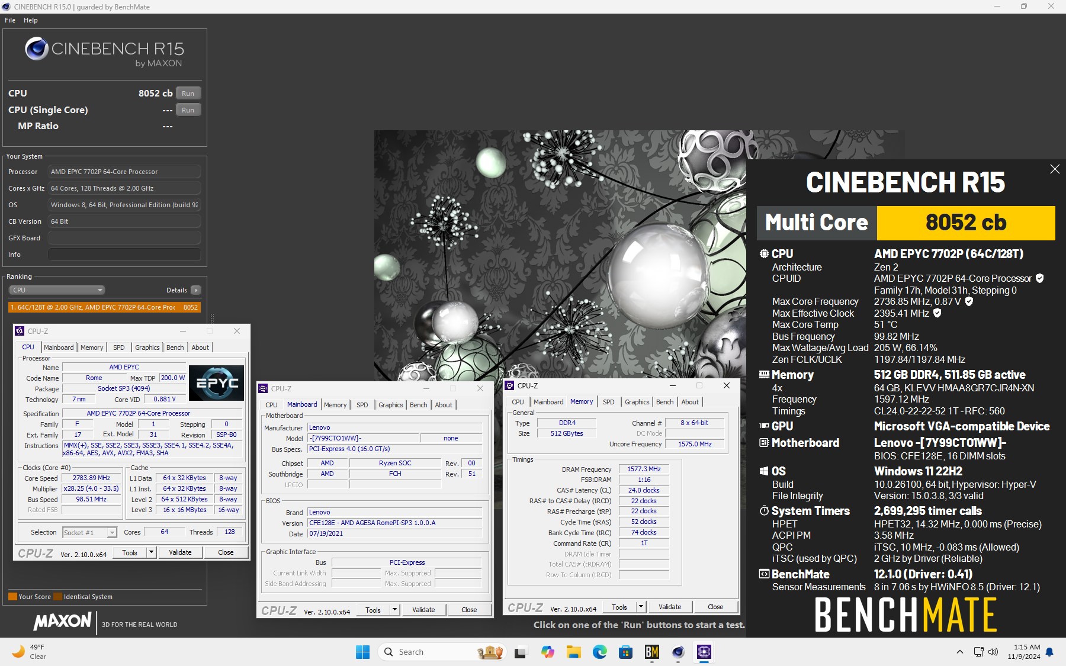Click the taskbar Search box
The image size is (1066, 666).
pyautogui.click(x=442, y=652)
